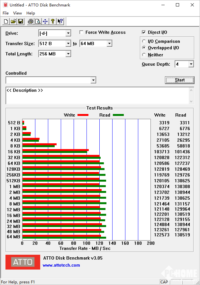
Task: Click the yellow question mark About icon
Action: [53, 22]
